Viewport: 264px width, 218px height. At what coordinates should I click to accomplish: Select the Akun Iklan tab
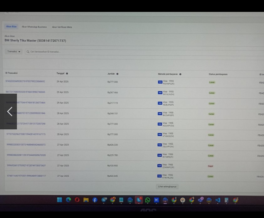11,27
